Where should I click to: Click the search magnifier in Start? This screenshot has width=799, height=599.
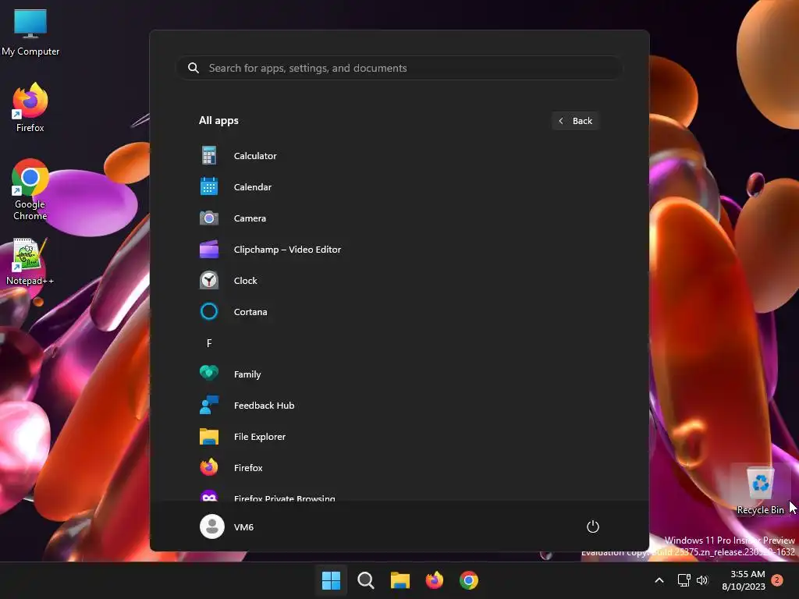[194, 68]
